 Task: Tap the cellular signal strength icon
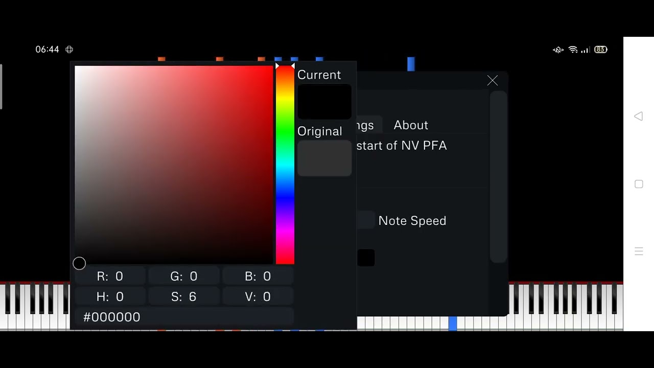click(x=585, y=50)
